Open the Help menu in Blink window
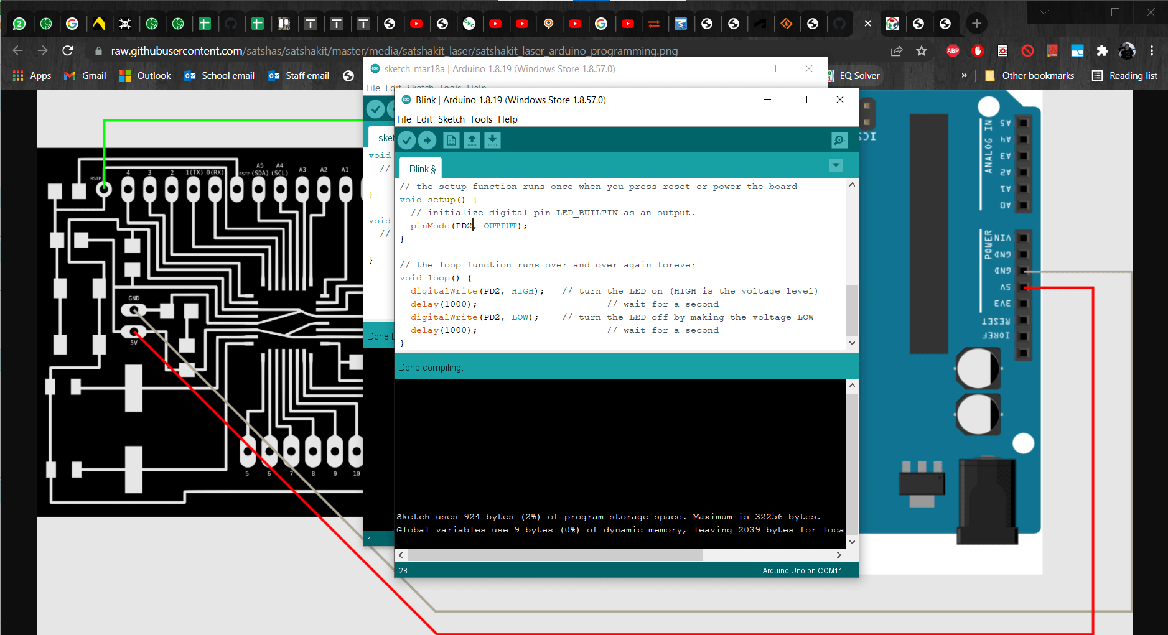This screenshot has height=635, width=1168. (x=508, y=119)
